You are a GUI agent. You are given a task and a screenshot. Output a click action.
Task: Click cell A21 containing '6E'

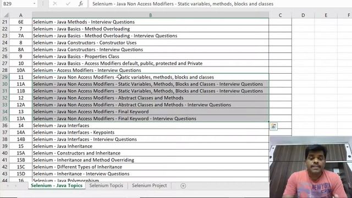tap(21, 22)
